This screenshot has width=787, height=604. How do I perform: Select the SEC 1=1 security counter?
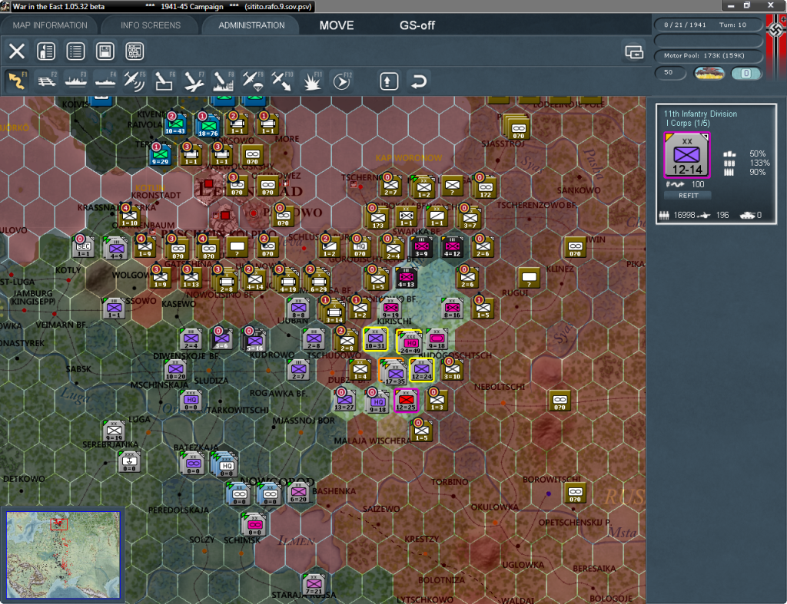pos(83,248)
